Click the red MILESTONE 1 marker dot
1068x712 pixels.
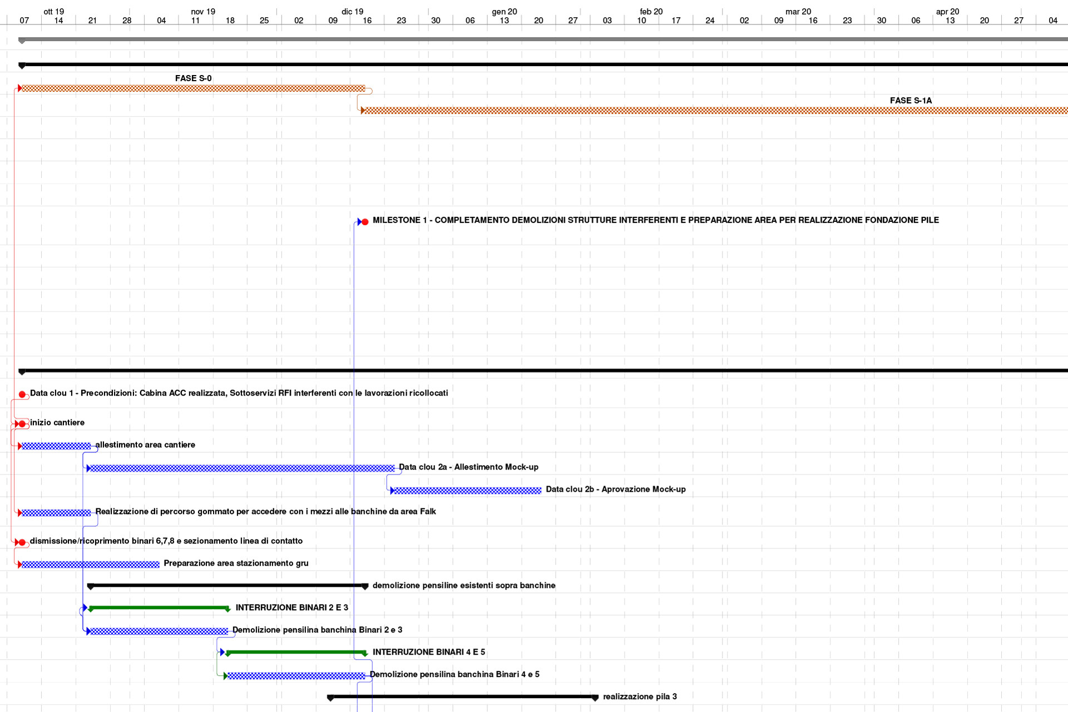pyautogui.click(x=365, y=222)
